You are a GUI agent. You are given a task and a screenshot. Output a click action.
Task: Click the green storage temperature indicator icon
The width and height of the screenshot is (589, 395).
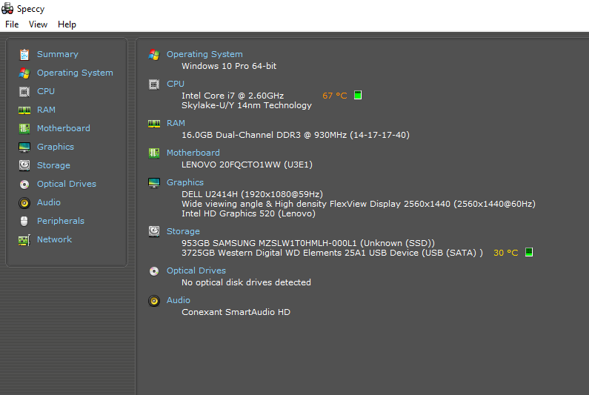tap(529, 252)
